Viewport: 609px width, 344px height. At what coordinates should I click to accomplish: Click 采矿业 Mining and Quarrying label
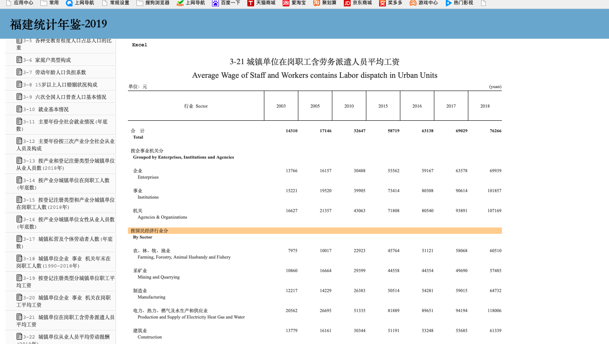tap(156, 274)
